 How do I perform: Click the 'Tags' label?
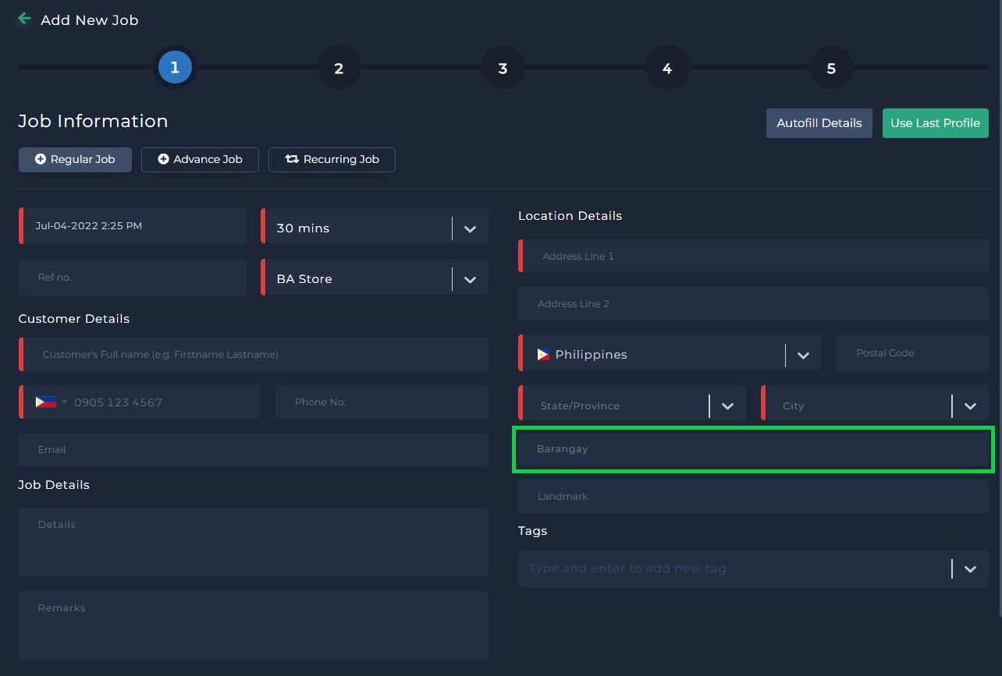click(x=532, y=530)
